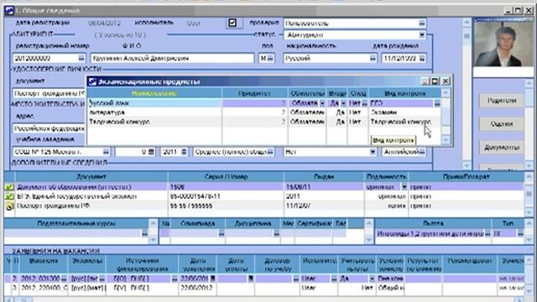The image size is (537, 302).
Task: Sort by the Наименование column header
Action: 154,93
